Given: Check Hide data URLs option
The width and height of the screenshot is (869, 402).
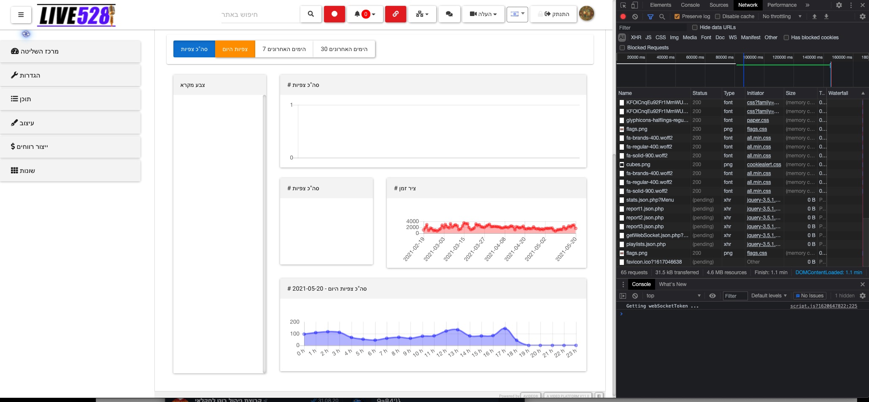Looking at the screenshot, I should coord(695,27).
